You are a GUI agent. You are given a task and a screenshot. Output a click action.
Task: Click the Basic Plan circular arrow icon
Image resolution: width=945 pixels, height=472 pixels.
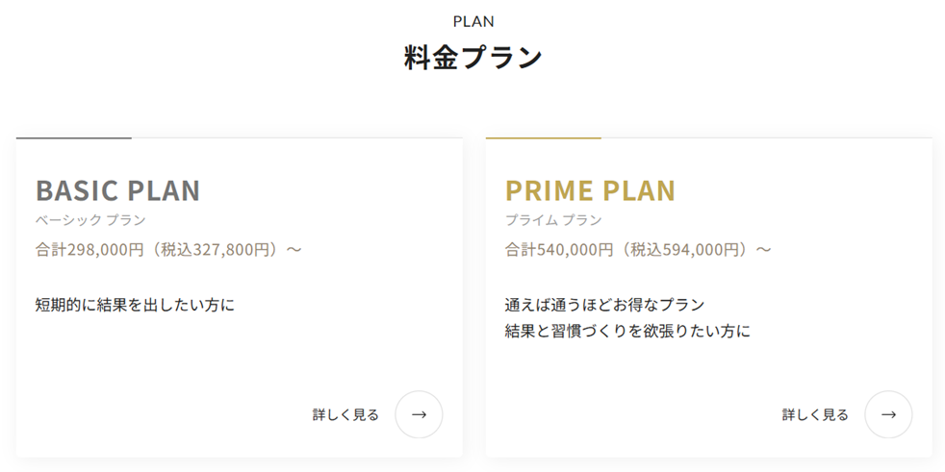pyautogui.click(x=419, y=414)
